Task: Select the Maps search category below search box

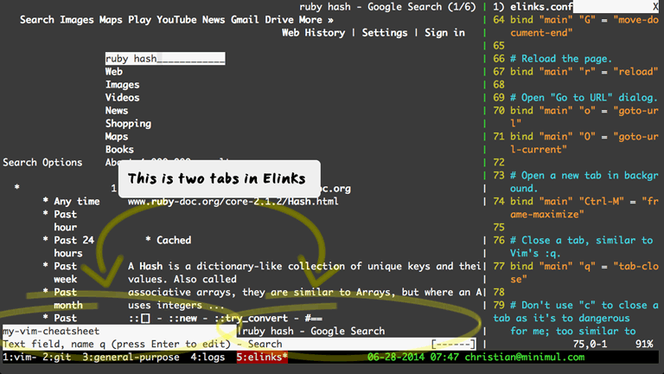Action: [x=117, y=137]
